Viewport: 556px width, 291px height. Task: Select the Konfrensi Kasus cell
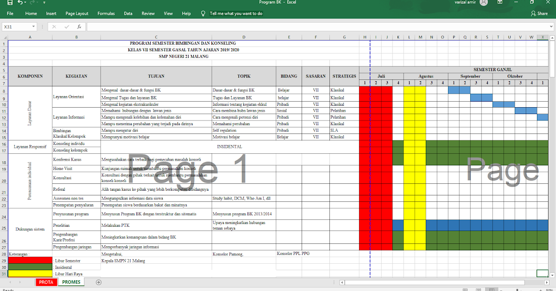coord(76,159)
